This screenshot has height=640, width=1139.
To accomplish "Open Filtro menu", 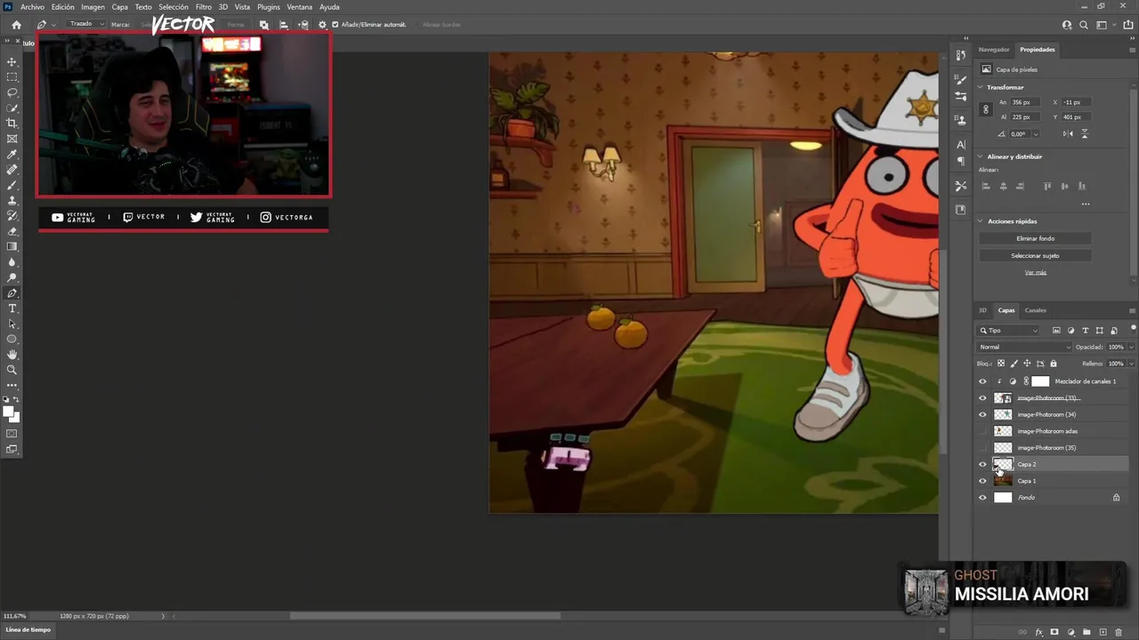I will [204, 7].
